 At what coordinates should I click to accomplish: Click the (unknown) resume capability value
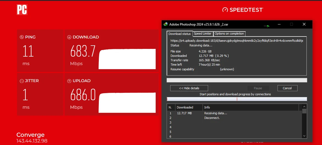point(227,69)
